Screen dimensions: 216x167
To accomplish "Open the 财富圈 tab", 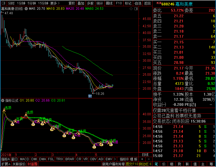I will [x=32, y=164].
